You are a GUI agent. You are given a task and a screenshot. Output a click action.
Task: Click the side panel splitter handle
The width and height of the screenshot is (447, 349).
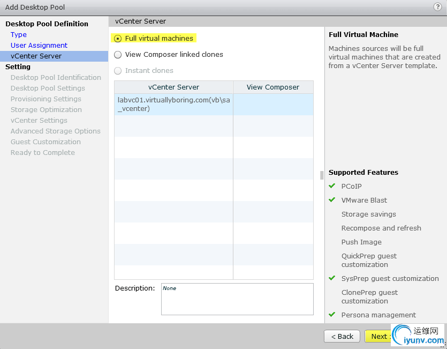(x=322, y=175)
